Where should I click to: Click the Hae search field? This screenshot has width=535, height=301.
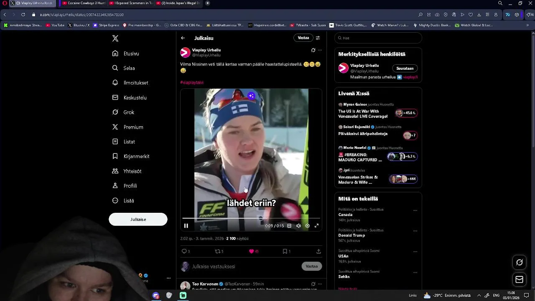(378, 38)
